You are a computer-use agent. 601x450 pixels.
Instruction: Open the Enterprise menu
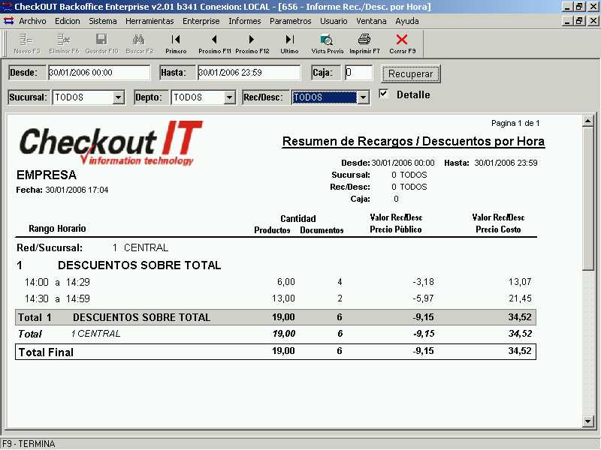pos(201,21)
